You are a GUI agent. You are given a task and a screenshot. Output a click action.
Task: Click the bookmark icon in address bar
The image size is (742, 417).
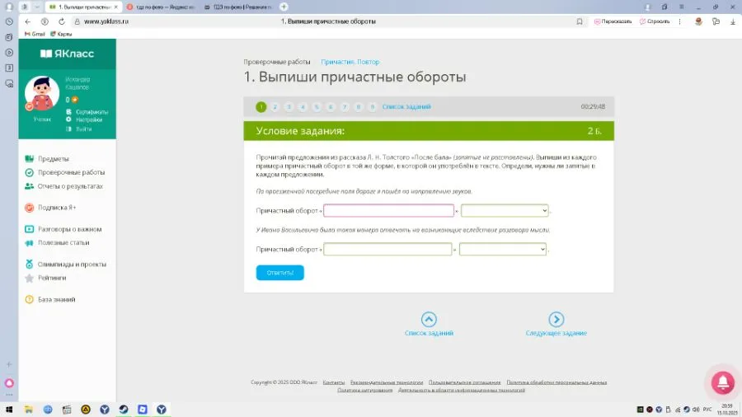[x=580, y=21]
